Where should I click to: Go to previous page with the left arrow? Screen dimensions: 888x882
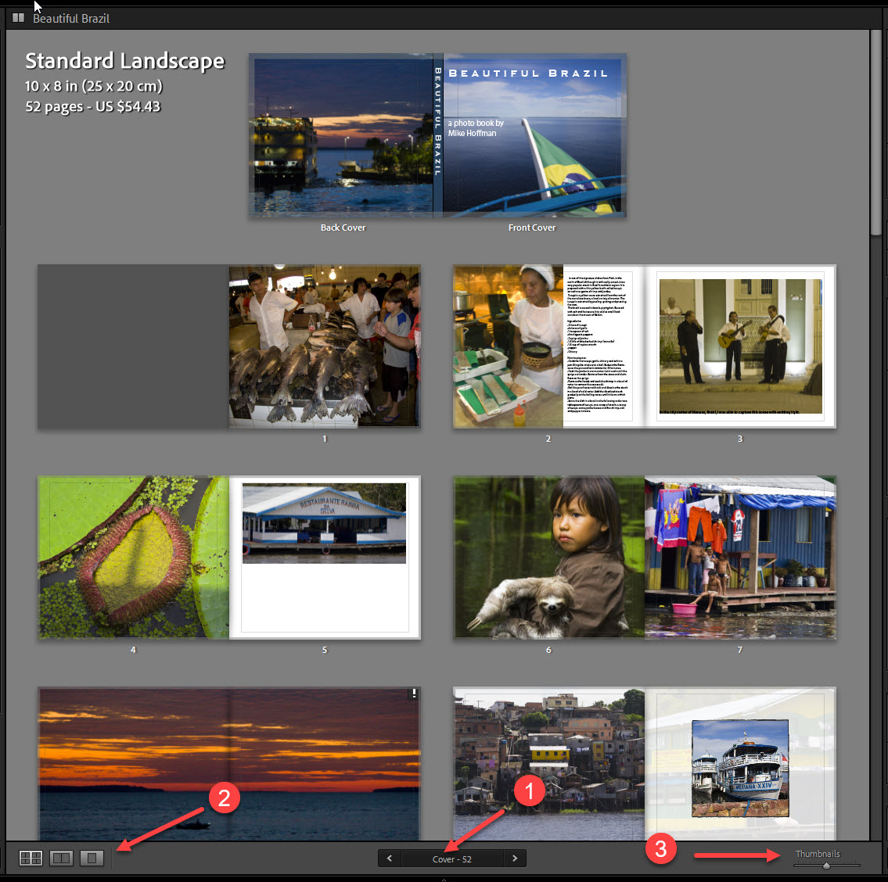click(389, 858)
